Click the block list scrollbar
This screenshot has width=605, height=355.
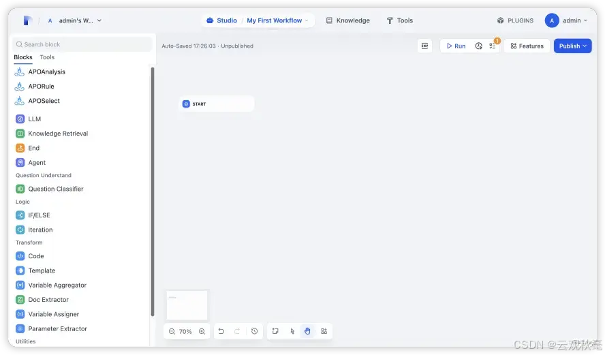[x=153, y=191]
